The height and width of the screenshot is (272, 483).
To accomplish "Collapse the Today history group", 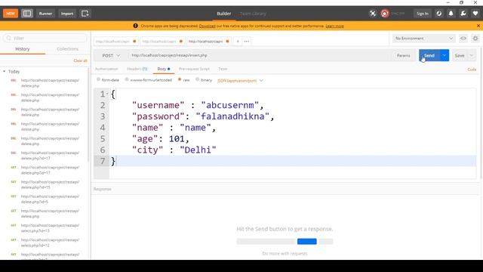I will pos(5,71).
